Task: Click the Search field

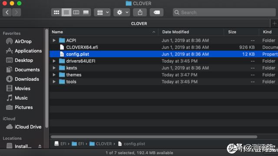Action: tap(224, 13)
